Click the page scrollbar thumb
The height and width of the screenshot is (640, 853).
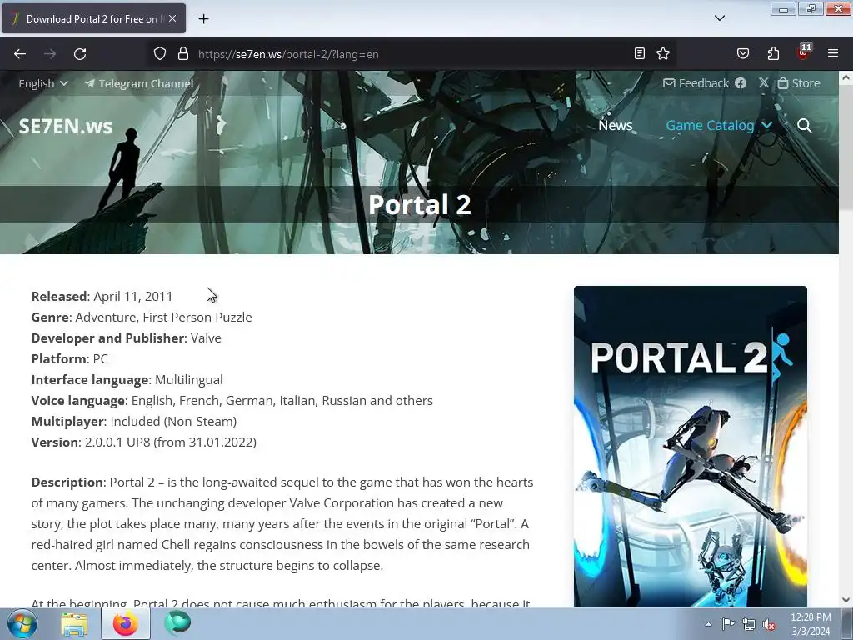(x=846, y=147)
